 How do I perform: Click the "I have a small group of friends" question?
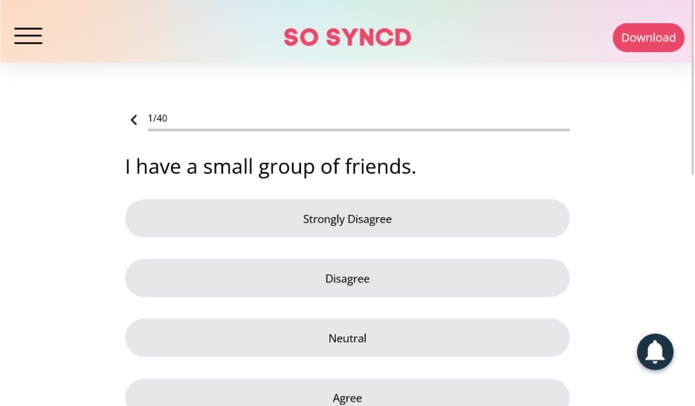[x=271, y=167]
